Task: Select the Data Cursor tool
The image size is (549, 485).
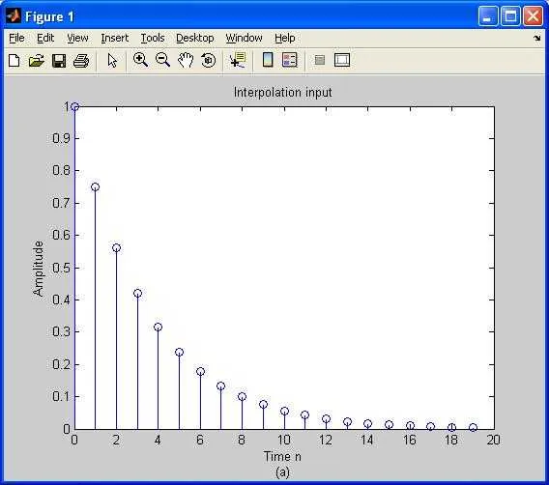Action: pos(238,60)
